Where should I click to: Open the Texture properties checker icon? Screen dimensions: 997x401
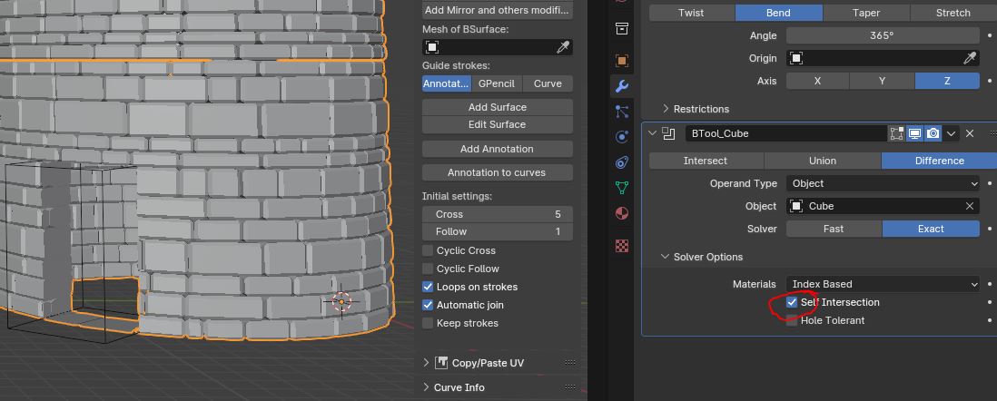[622, 245]
